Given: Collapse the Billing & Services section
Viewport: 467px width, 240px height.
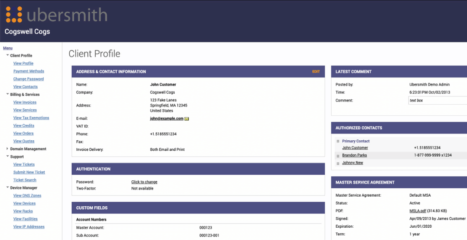Looking at the screenshot, I should pyautogui.click(x=7, y=94).
